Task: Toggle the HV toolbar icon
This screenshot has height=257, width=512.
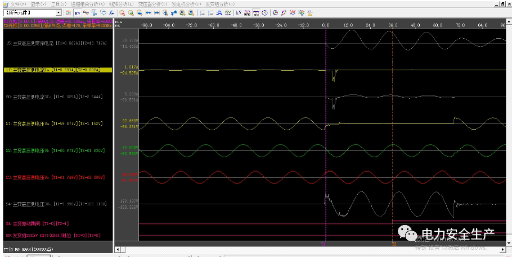Action: [78, 13]
